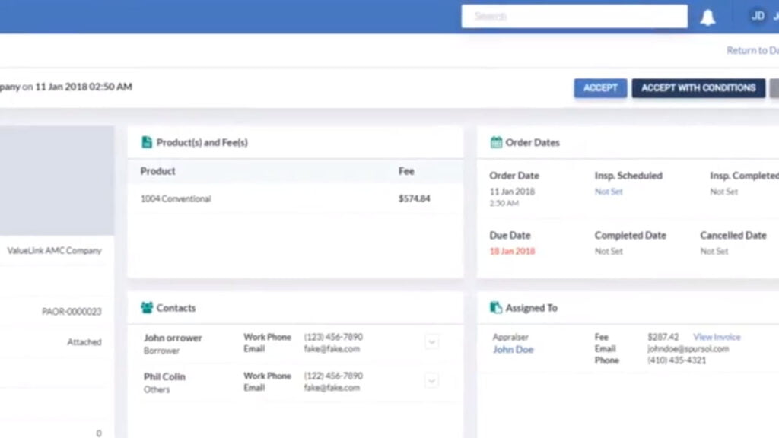The height and width of the screenshot is (438, 779).
Task: Click Phil Collin's fake@fake.com email
Action: click(x=332, y=387)
